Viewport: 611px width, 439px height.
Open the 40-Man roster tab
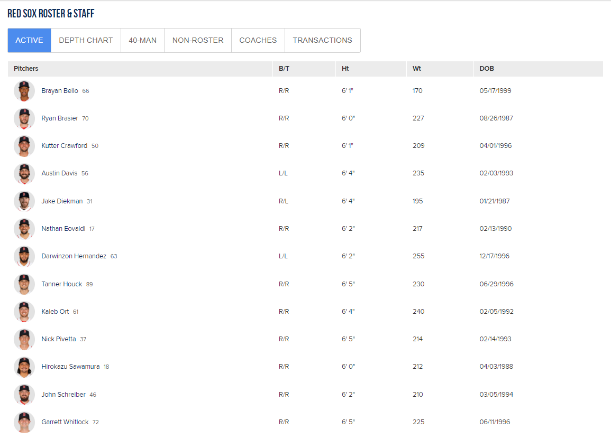(x=143, y=41)
